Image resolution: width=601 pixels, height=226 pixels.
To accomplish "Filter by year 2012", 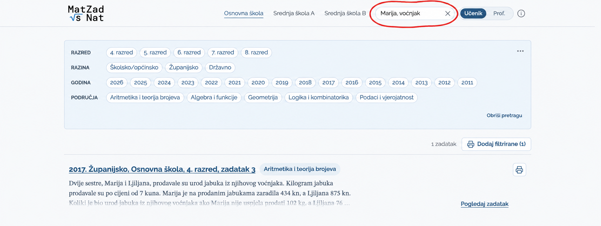I will coord(444,83).
